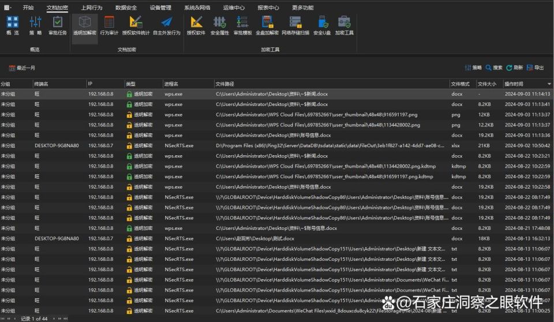
Task: Switch to the 数据安全 tab
Action: pos(126,8)
